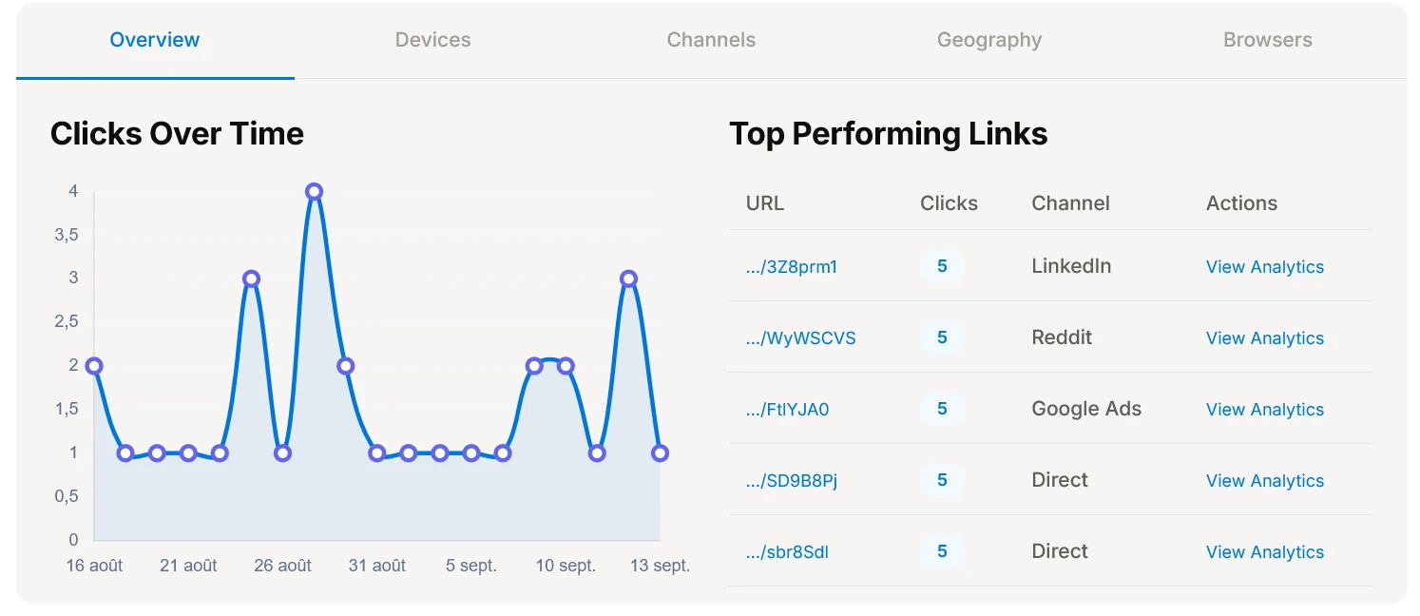1420x616 pixels.
Task: Click the clicks badge in the .../SD9B8Pj row
Action: (x=942, y=480)
